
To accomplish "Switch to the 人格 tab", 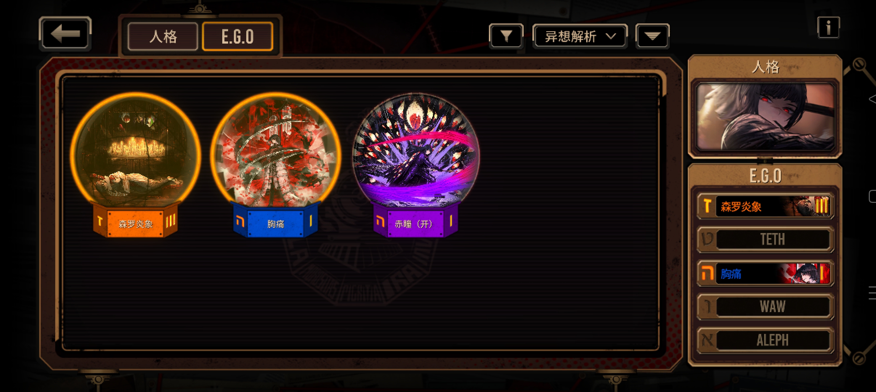I will [163, 36].
